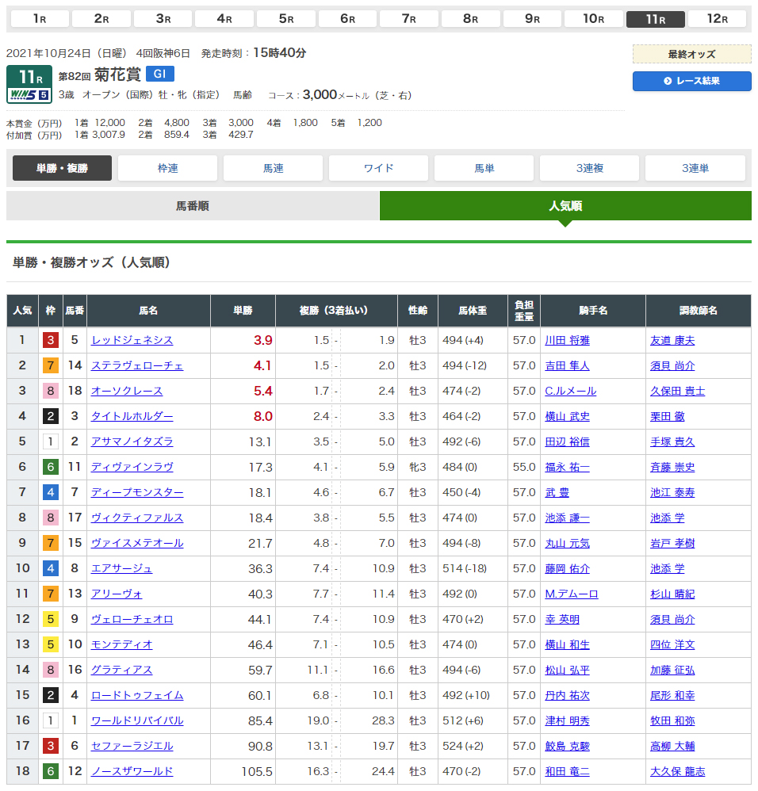This screenshot has width=758, height=791.
Task: Switch to 3連単 odds view
Action: click(695, 168)
